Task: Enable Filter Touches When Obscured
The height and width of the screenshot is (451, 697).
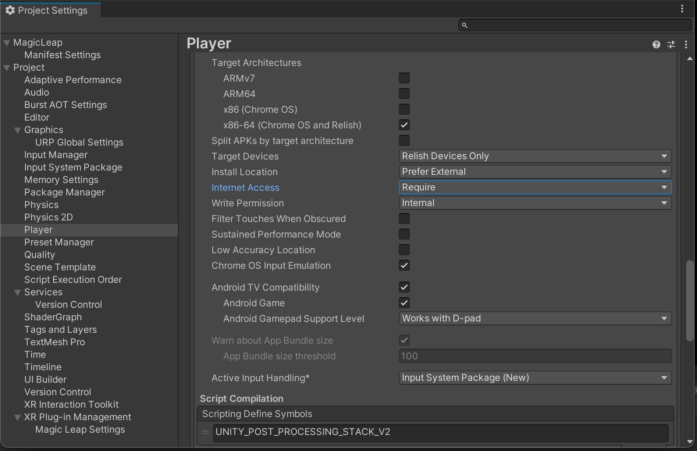Action: [x=404, y=218]
